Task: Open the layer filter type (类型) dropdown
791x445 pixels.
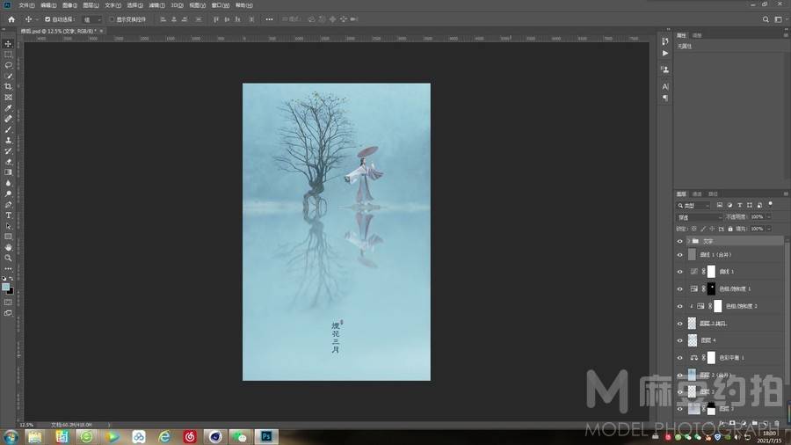Action: click(x=693, y=205)
